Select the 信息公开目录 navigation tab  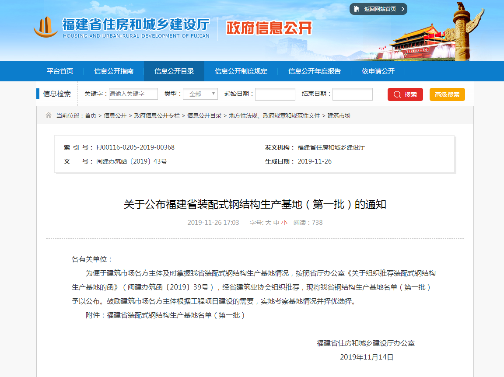coord(174,71)
